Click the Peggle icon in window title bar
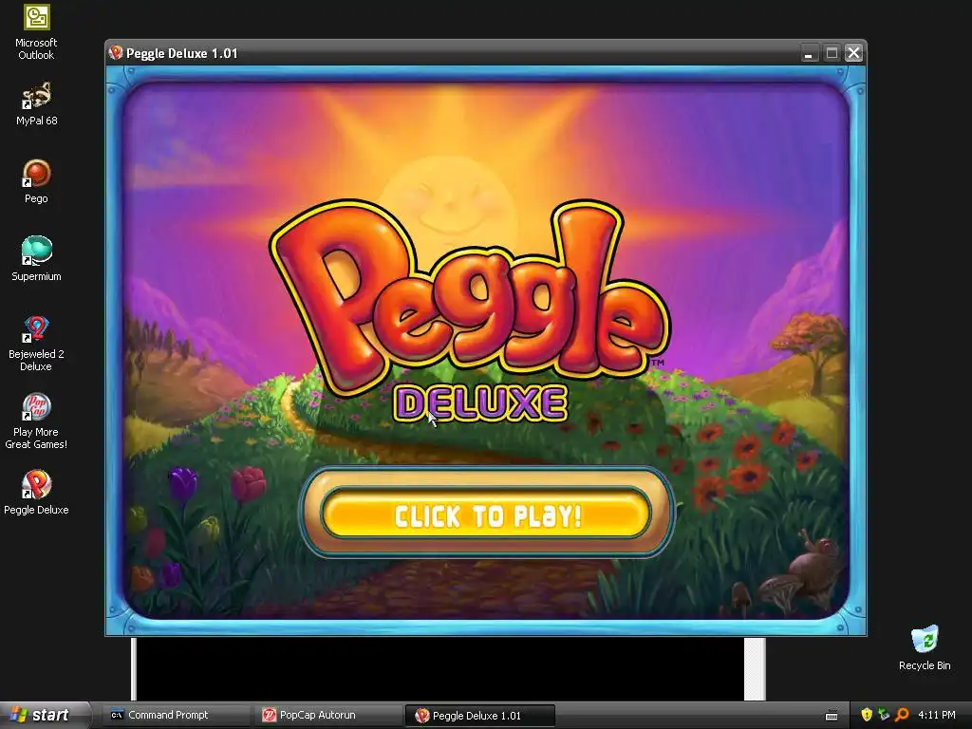Screen dimensions: 972x729 (x=115, y=53)
